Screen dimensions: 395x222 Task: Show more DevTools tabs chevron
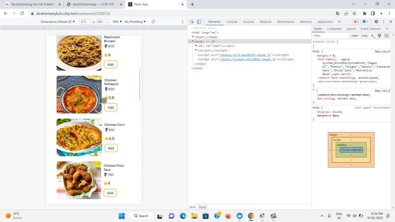point(339,22)
